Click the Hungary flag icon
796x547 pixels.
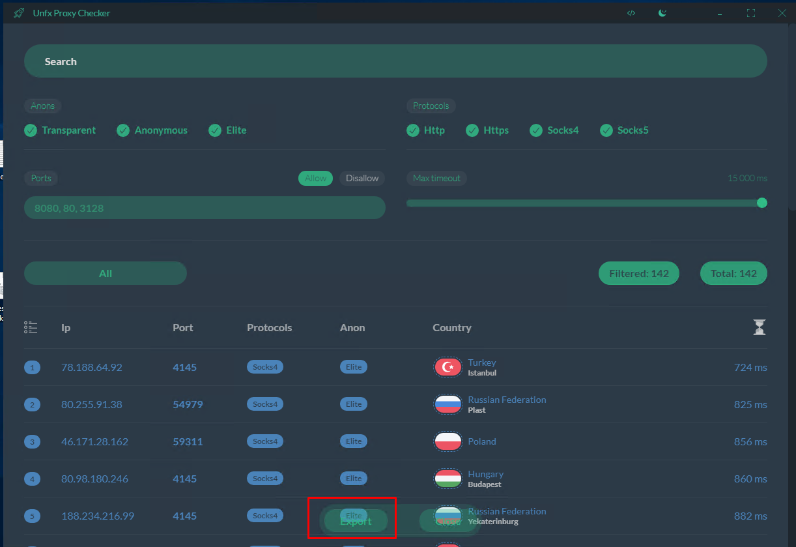(x=448, y=479)
